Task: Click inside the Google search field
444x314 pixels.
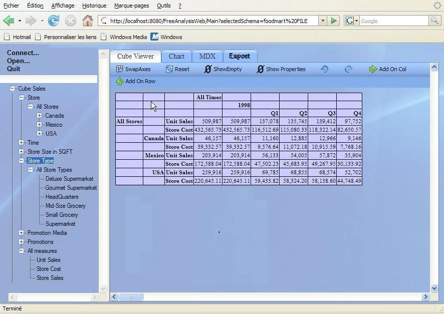Action: click(x=394, y=21)
